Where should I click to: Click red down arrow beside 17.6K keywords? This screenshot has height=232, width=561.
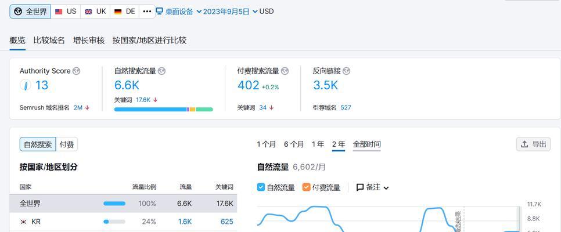click(x=155, y=100)
